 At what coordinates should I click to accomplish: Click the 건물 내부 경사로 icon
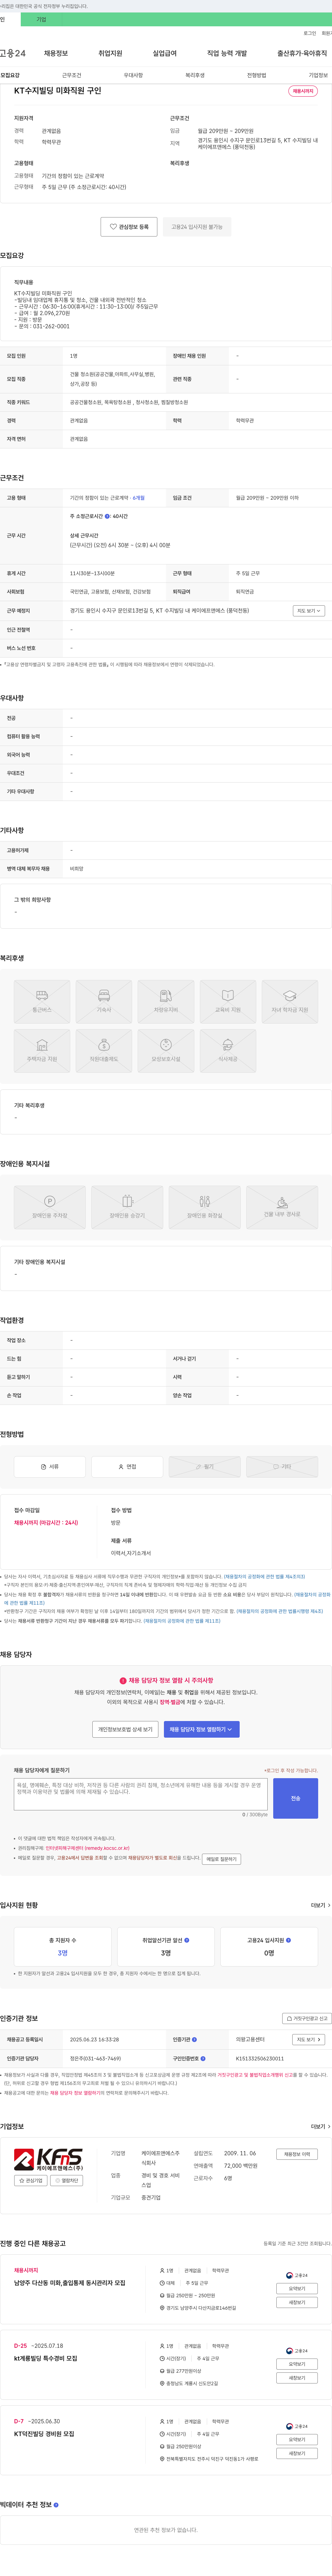(282, 1207)
